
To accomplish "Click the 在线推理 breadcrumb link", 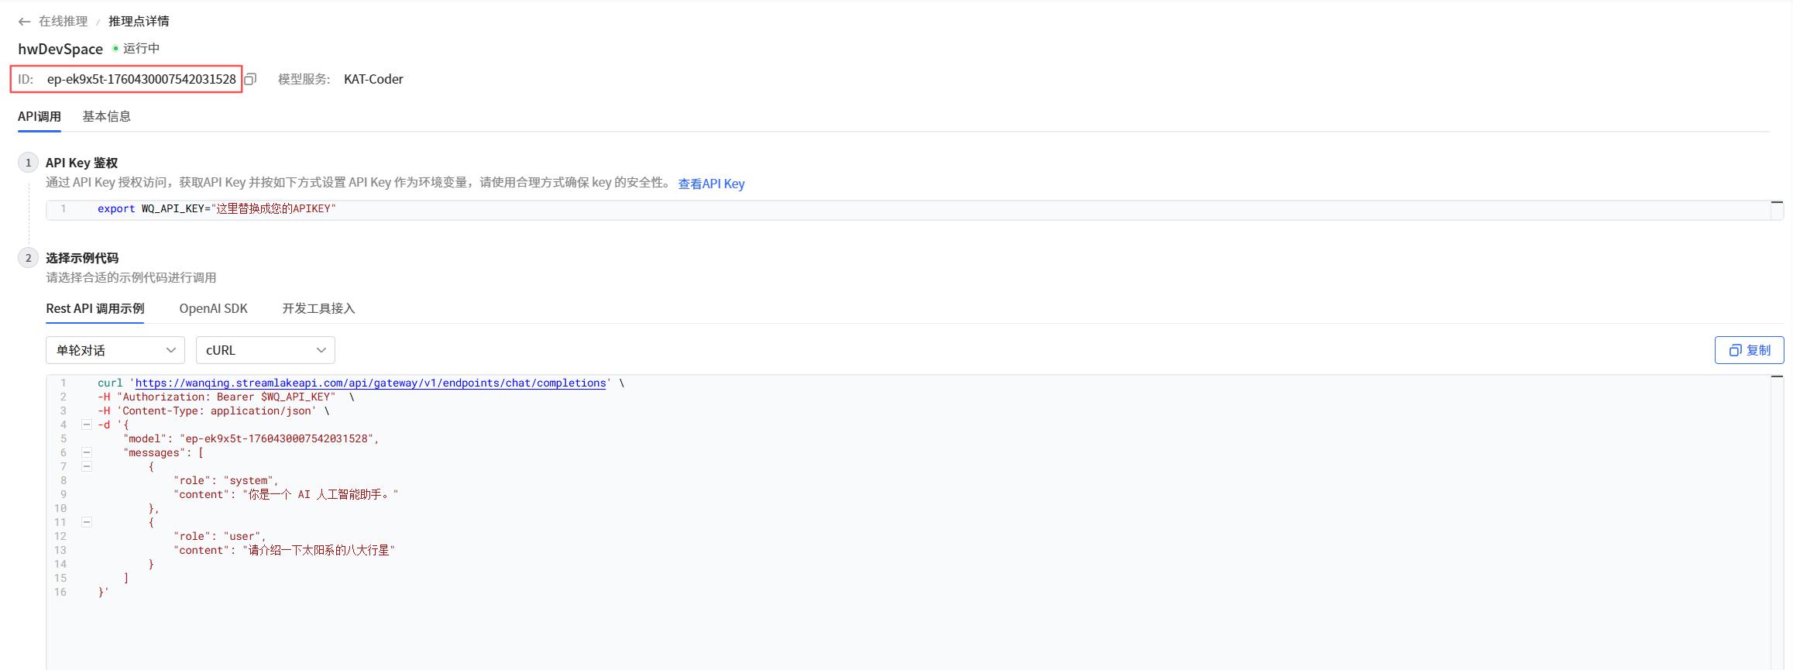I will tap(63, 22).
